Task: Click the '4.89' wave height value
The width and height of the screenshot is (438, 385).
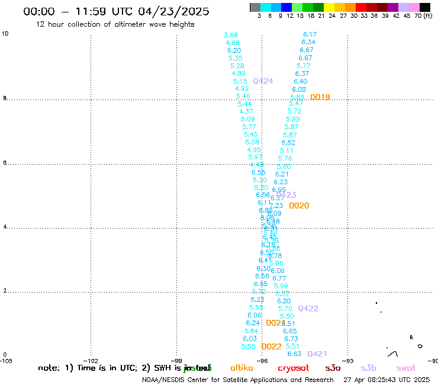Action: 239,73
